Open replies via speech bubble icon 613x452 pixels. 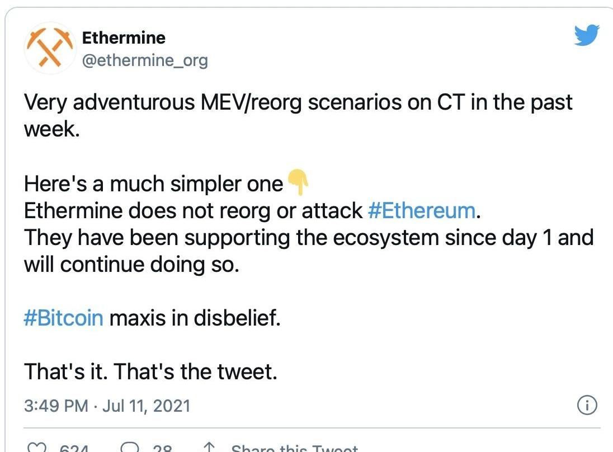point(129,447)
